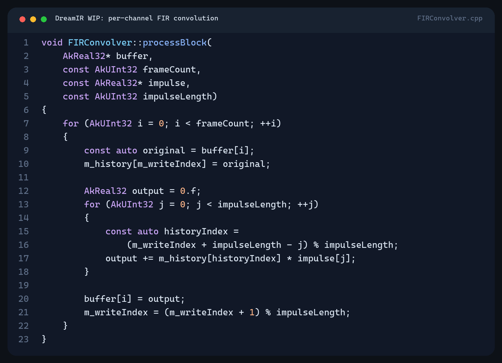The image size is (502, 363).
Task: Click 'impulse,' parameter on line 4
Action: point(169,83)
